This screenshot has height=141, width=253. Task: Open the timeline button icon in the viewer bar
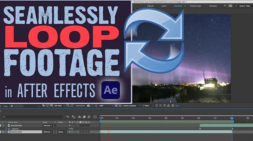pos(164,106)
